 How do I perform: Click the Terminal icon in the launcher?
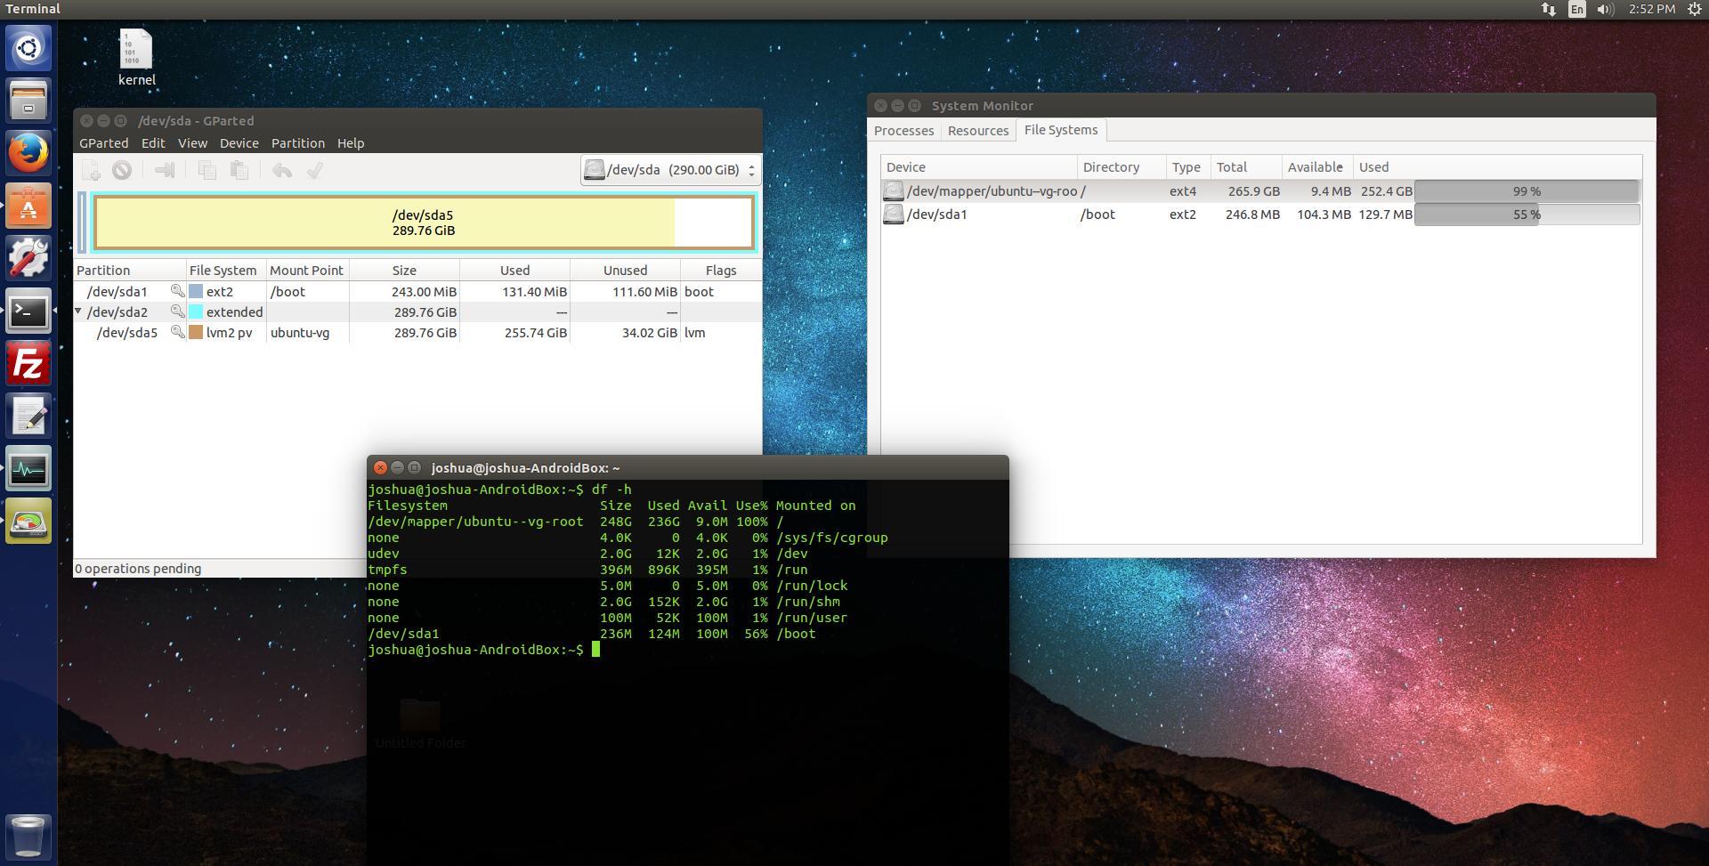coord(28,311)
